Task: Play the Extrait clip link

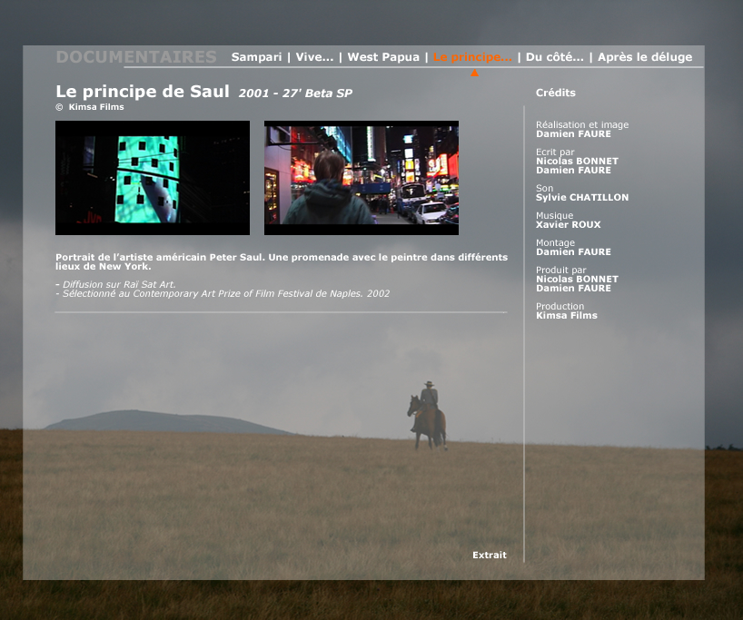Action: [x=489, y=555]
